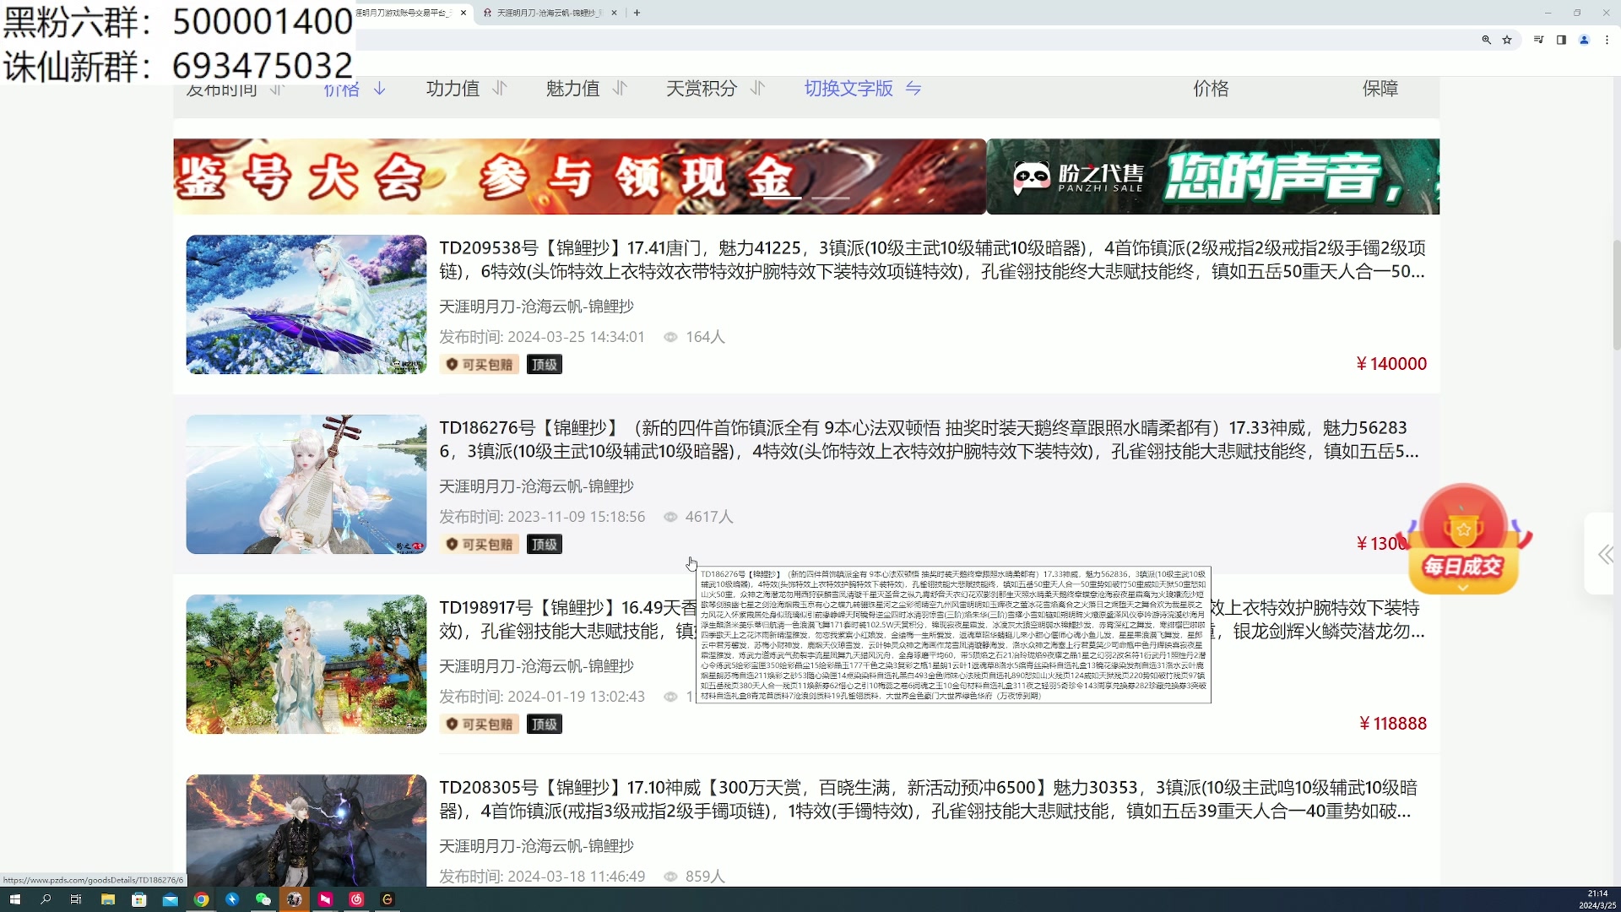Open the Chrome profile menu
Screen dimensions: 1621x912
[1585, 40]
